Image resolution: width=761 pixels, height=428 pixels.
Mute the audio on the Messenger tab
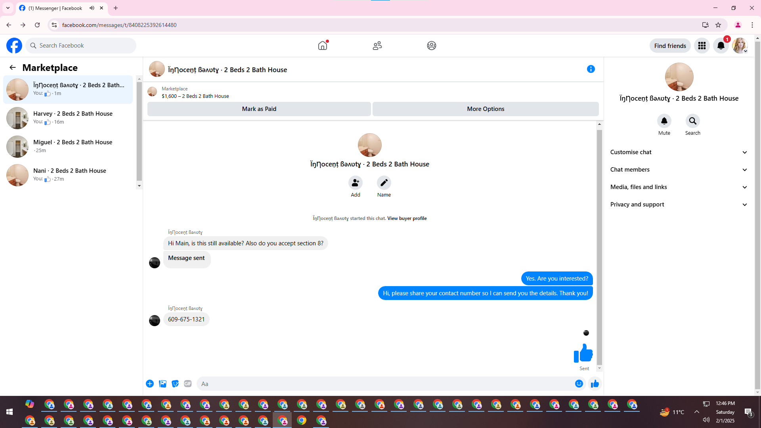point(92,8)
